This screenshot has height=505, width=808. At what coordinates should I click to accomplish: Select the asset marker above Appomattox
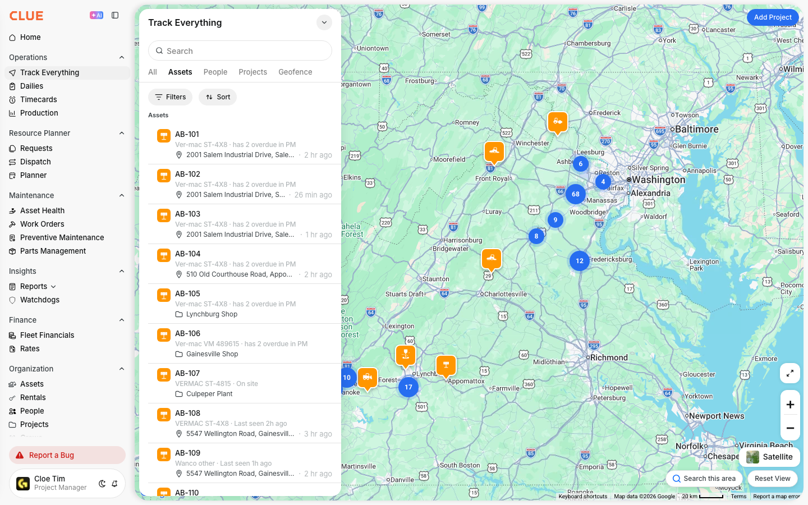(x=446, y=366)
